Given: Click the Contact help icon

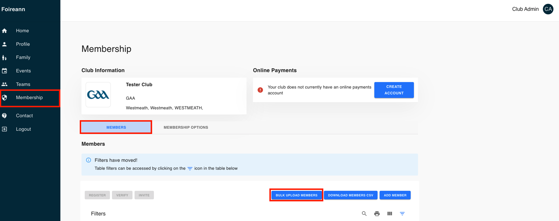Looking at the screenshot, I should click(x=4, y=116).
